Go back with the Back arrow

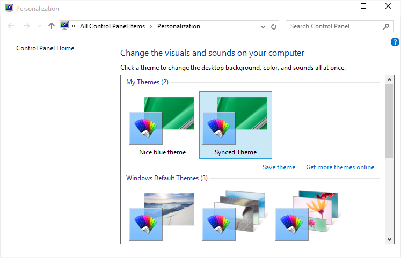11,26
